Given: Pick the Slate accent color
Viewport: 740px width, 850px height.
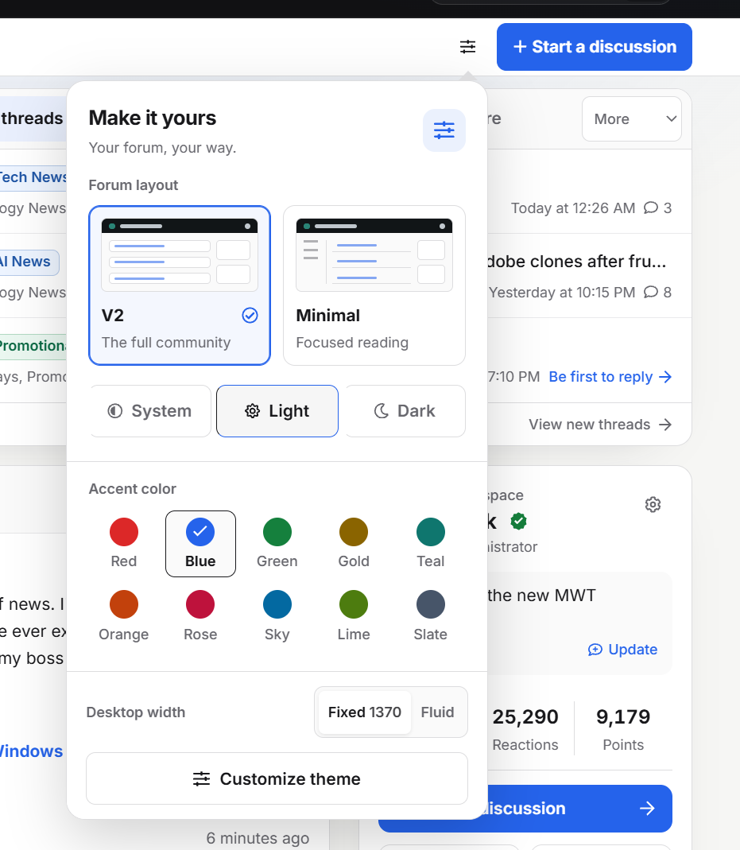Looking at the screenshot, I should click(431, 616).
